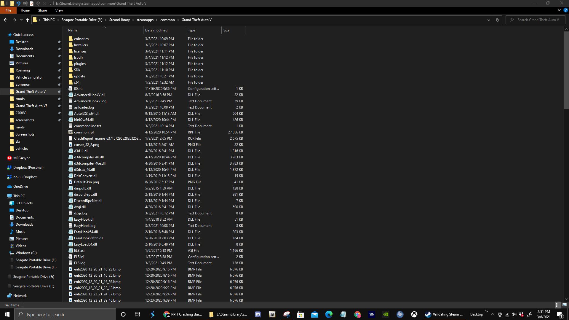The height and width of the screenshot is (320, 569).
Task: Open the Mail app on the taskbar
Action: 315,314
